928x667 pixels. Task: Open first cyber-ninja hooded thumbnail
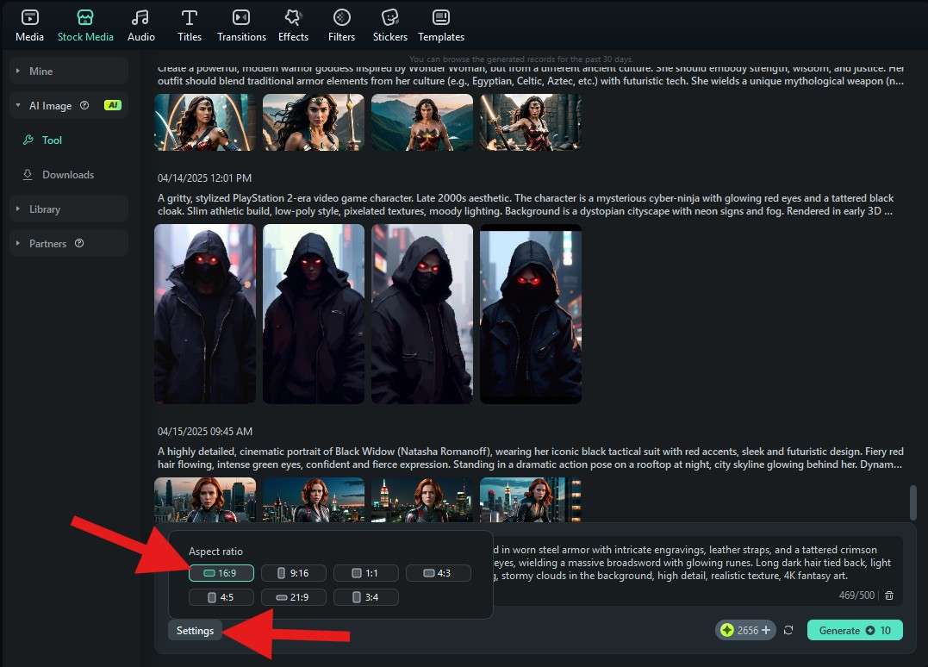pyautogui.click(x=205, y=314)
